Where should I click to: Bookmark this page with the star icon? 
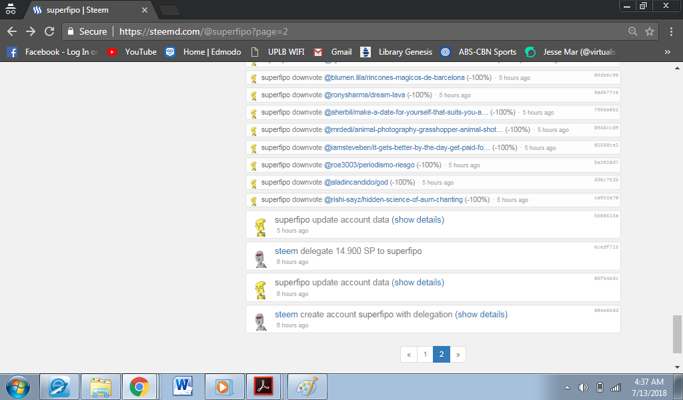pos(650,31)
